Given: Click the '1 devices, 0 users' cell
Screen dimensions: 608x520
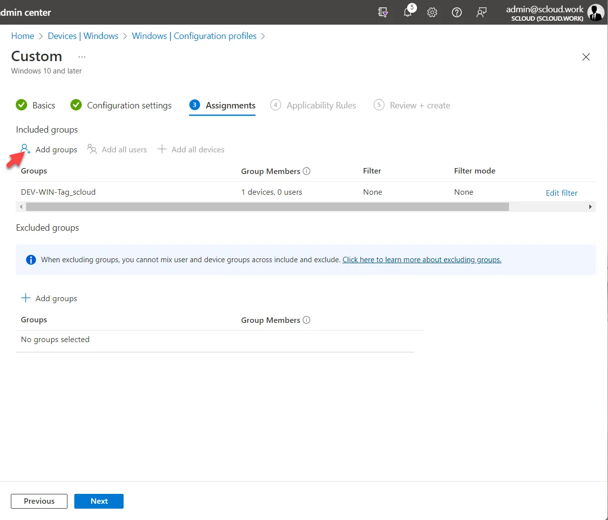Looking at the screenshot, I should (272, 192).
